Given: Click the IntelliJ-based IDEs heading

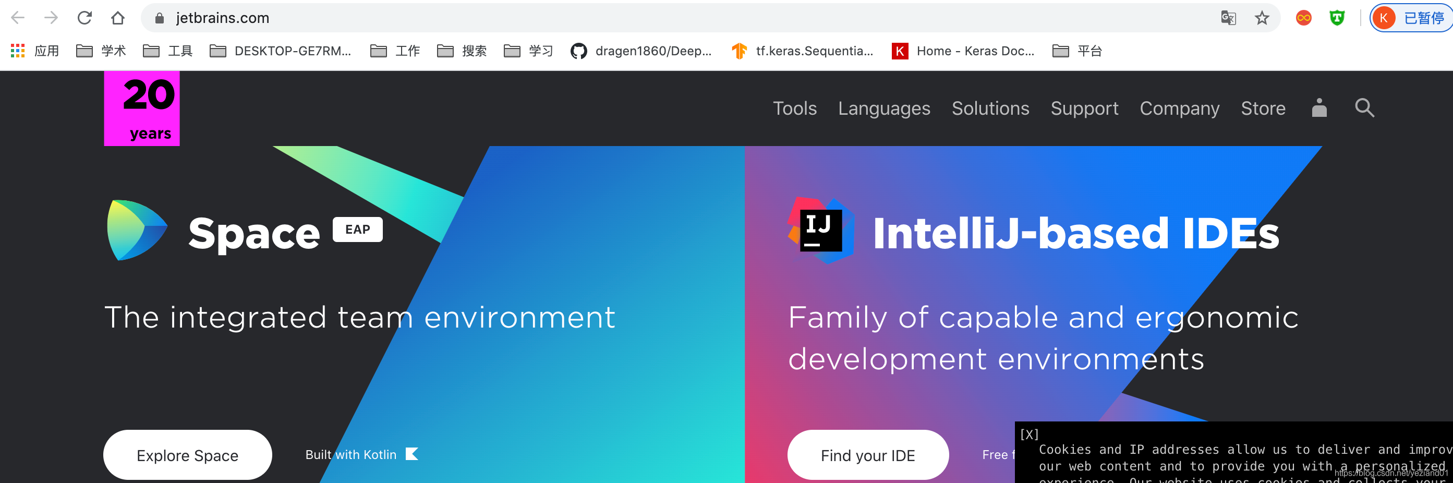Looking at the screenshot, I should point(1075,233).
